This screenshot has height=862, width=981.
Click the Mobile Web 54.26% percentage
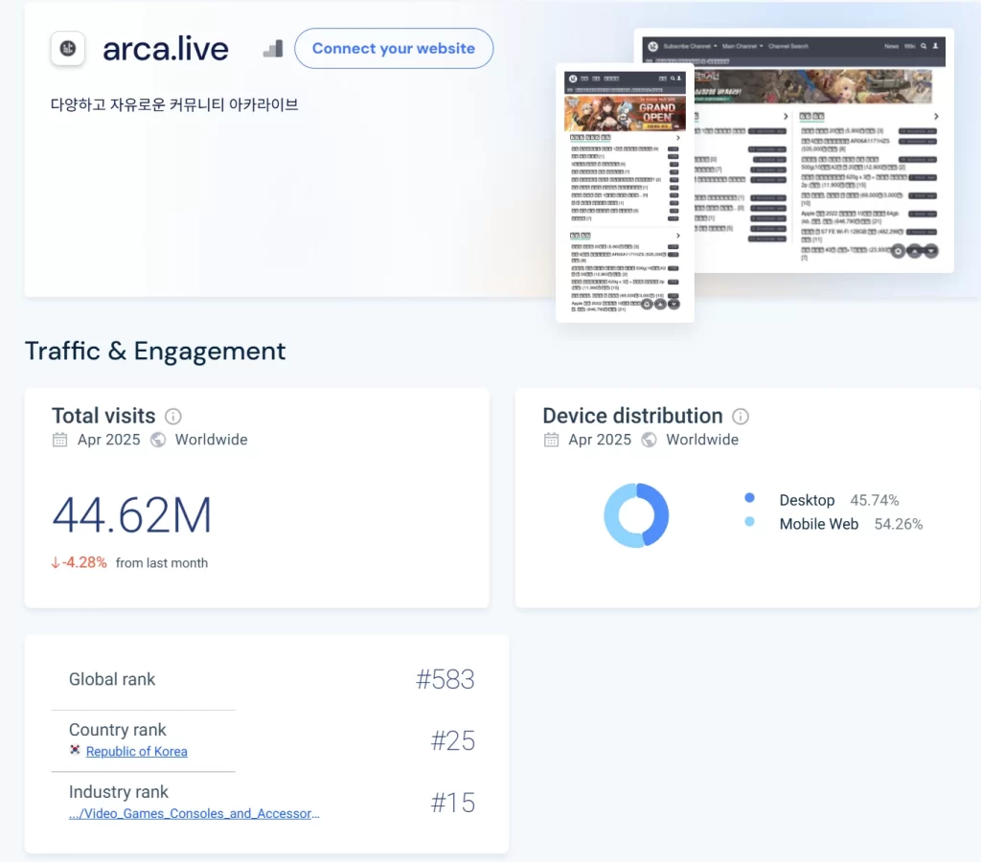click(x=899, y=524)
